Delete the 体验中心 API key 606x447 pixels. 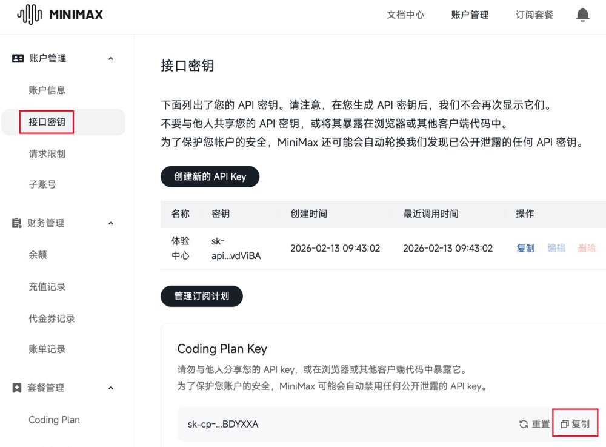[x=587, y=248]
